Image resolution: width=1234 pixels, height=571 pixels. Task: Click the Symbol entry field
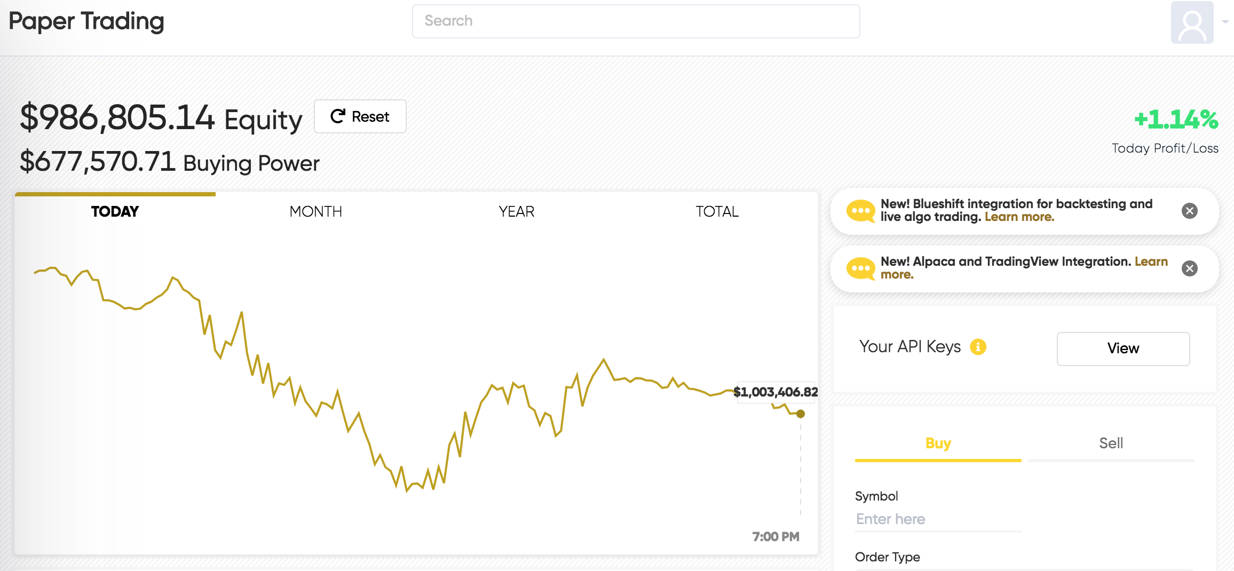938,519
